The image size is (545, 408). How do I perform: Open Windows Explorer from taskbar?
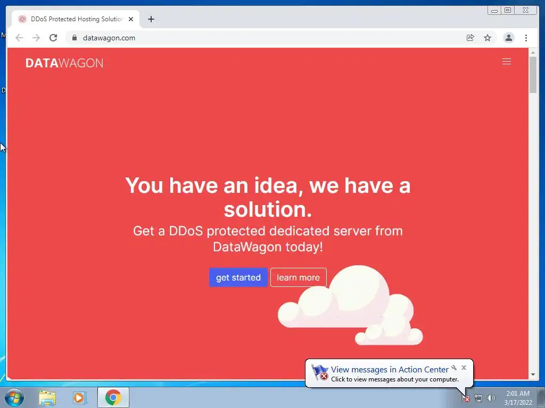tap(47, 397)
